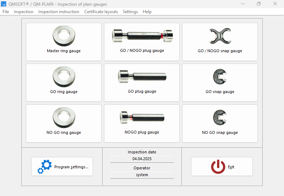284x196 pixels.
Task: Open the File menu
Action: pyautogui.click(x=6, y=12)
